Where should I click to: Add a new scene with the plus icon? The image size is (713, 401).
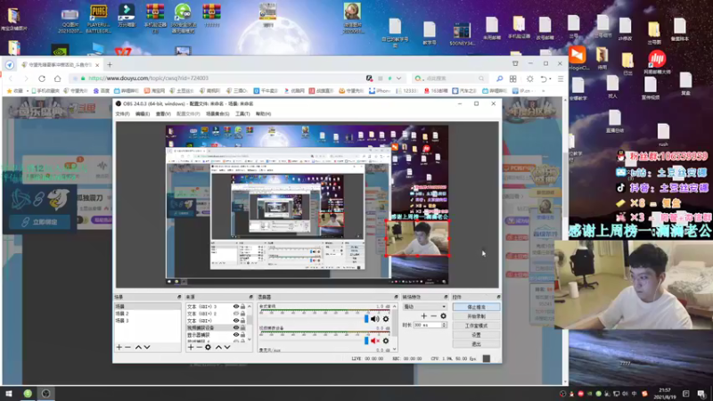tap(119, 348)
